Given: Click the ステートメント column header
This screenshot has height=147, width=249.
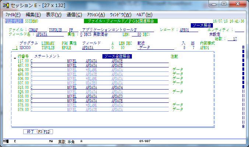Looking at the screenshot, I should pyautogui.click(x=47, y=56).
